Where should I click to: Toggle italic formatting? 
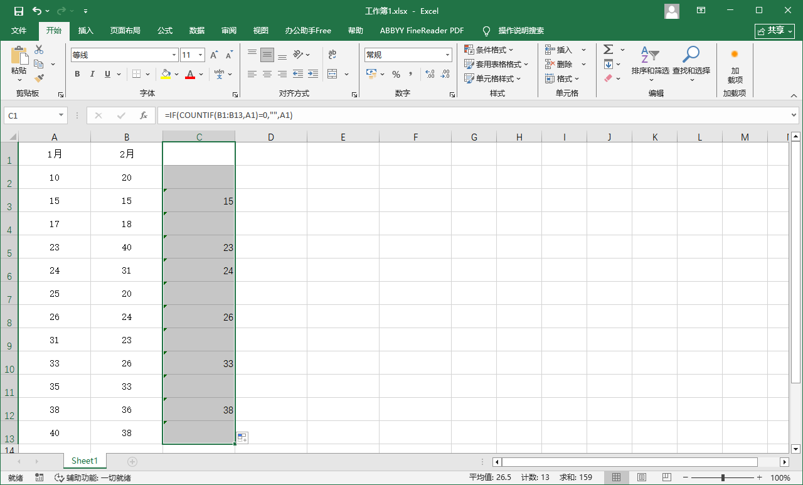click(92, 74)
